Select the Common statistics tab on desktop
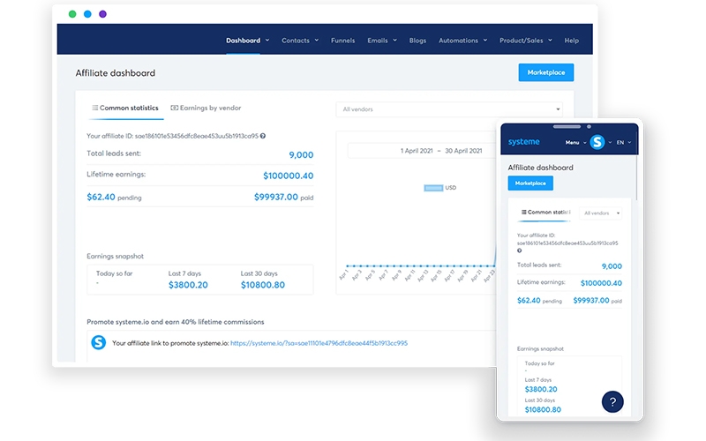The image size is (706, 441). [125, 108]
